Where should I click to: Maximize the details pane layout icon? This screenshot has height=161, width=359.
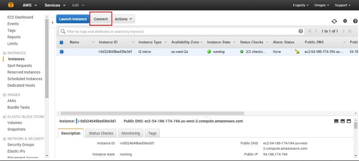coord(349,121)
